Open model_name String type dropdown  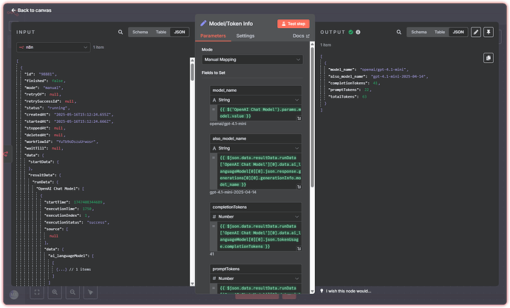click(x=256, y=100)
